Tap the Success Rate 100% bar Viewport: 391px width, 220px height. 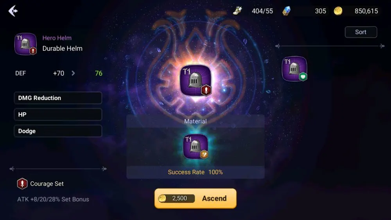[195, 172]
